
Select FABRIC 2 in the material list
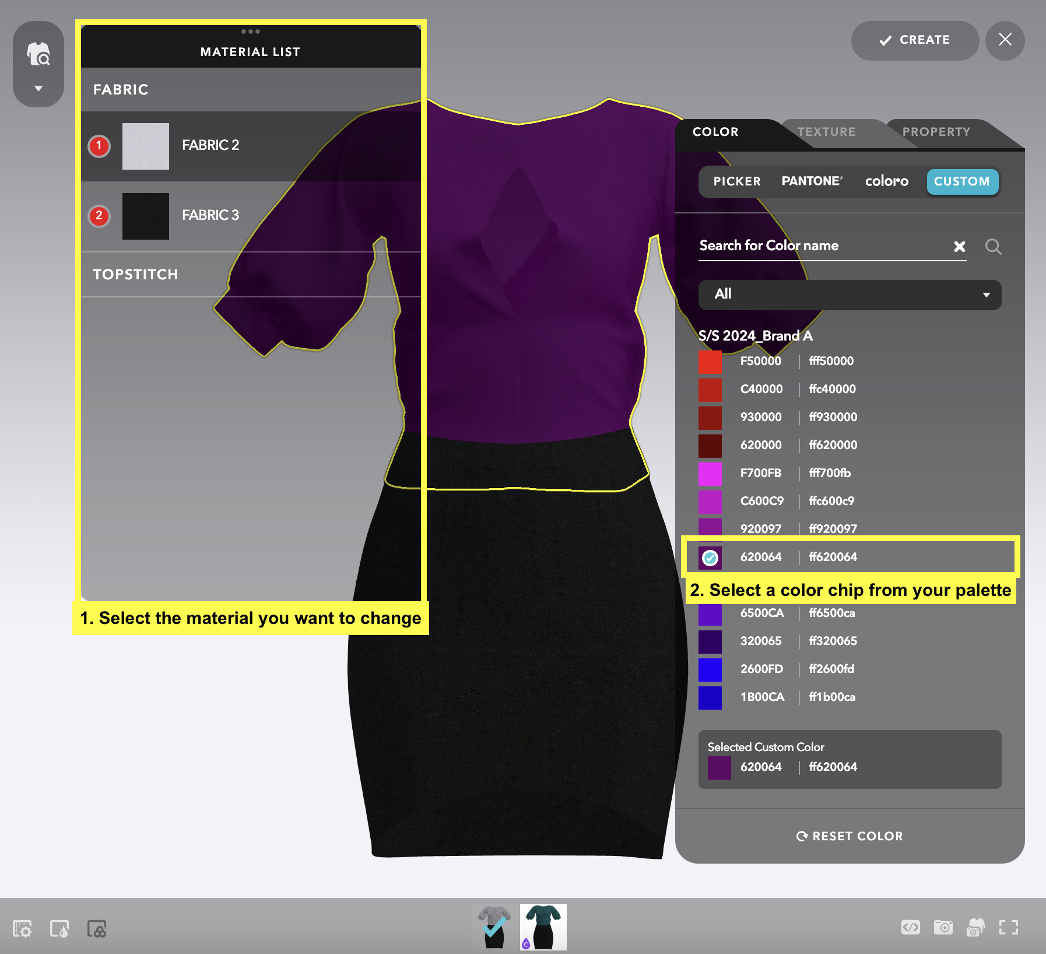coord(251,146)
